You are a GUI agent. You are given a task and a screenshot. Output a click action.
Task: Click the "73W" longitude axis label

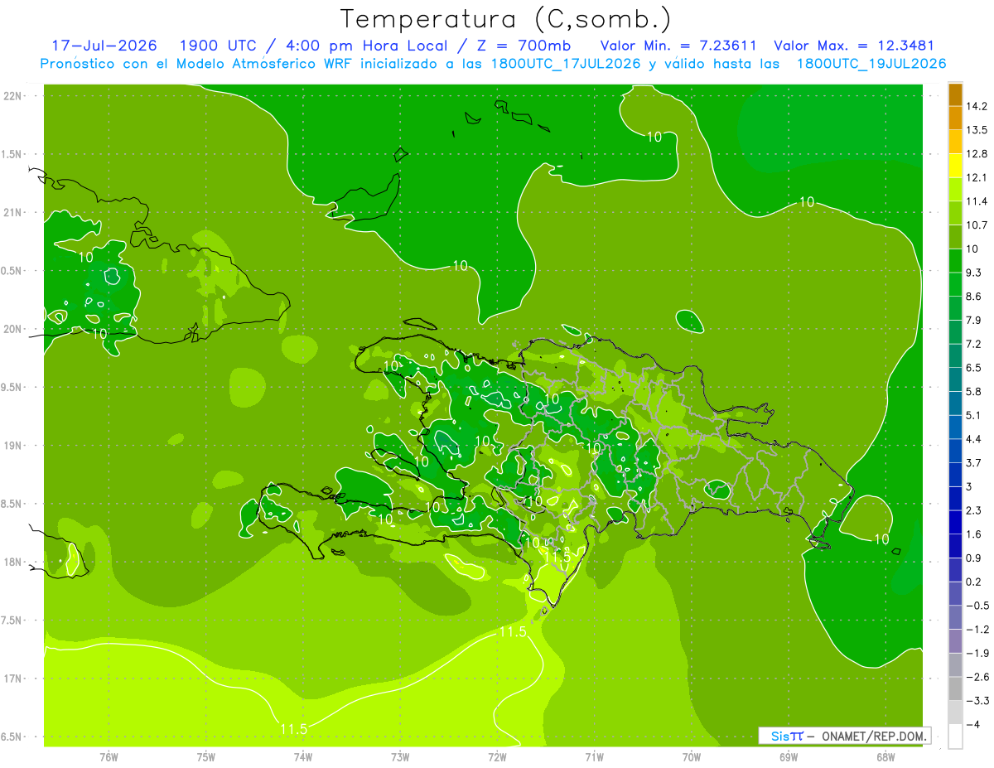tap(400, 757)
